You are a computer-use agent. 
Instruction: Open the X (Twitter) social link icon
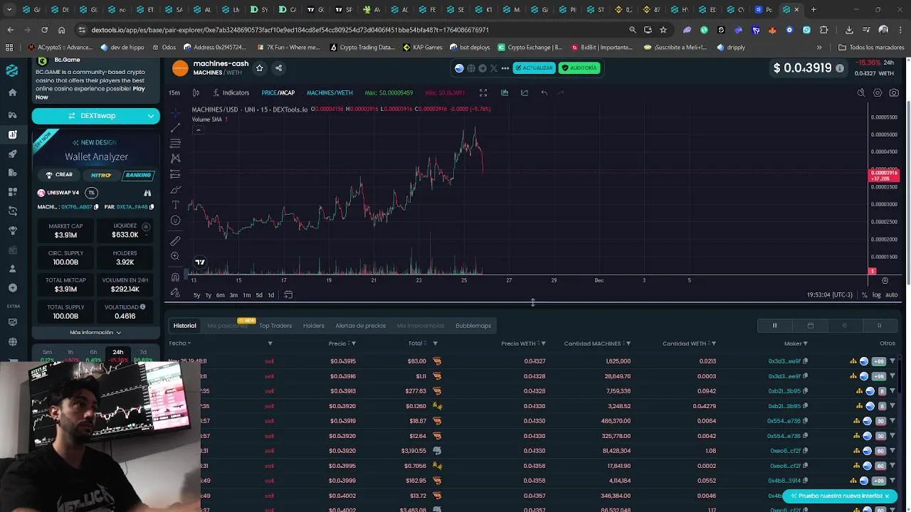493,68
